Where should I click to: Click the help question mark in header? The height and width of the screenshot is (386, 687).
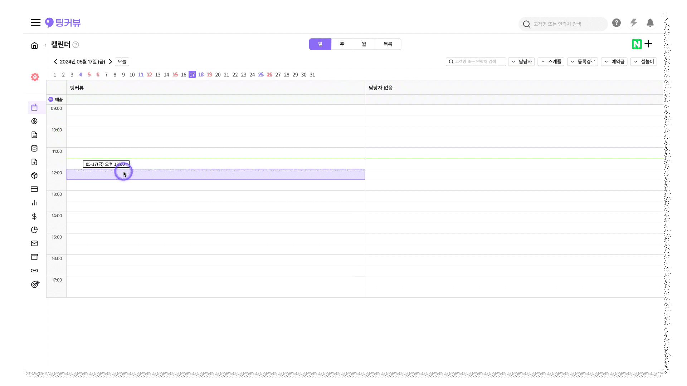(616, 23)
